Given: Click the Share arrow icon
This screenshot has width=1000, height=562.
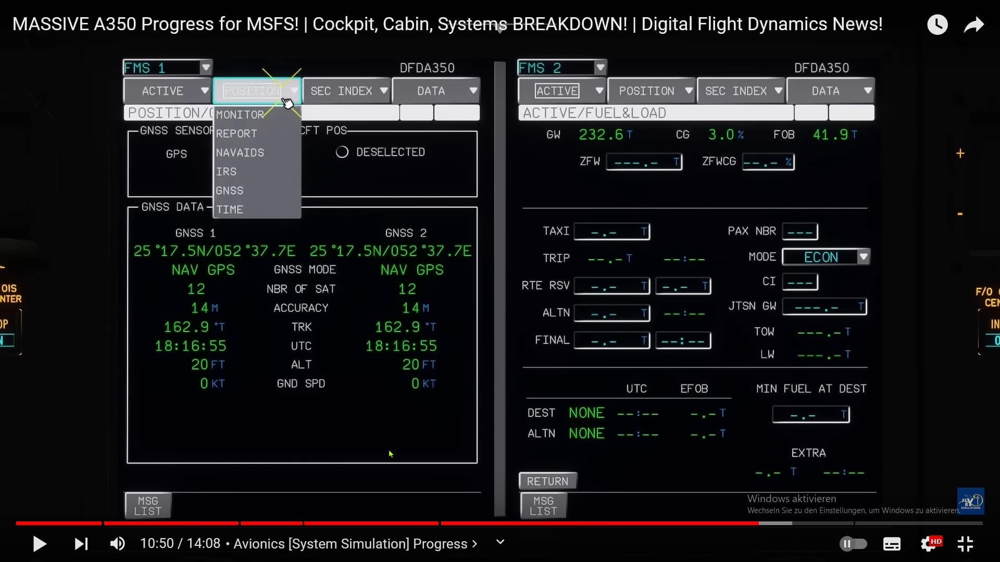Looking at the screenshot, I should click(973, 24).
